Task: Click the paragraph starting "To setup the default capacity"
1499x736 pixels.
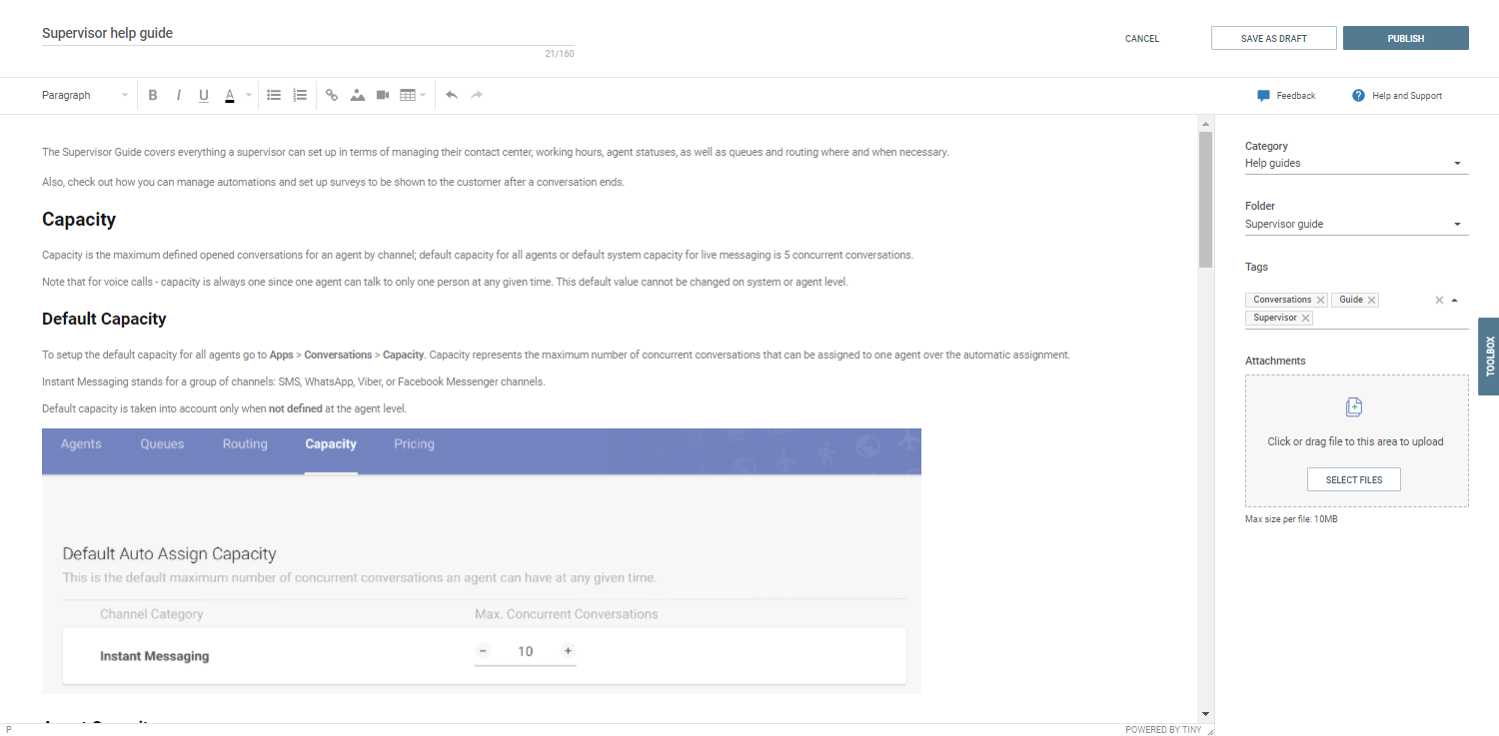Action: point(556,355)
